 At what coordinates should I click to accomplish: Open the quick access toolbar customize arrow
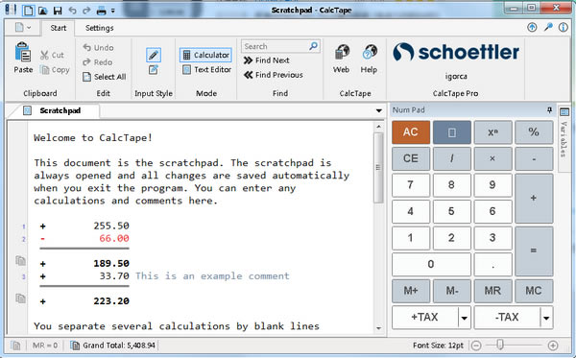(112, 11)
